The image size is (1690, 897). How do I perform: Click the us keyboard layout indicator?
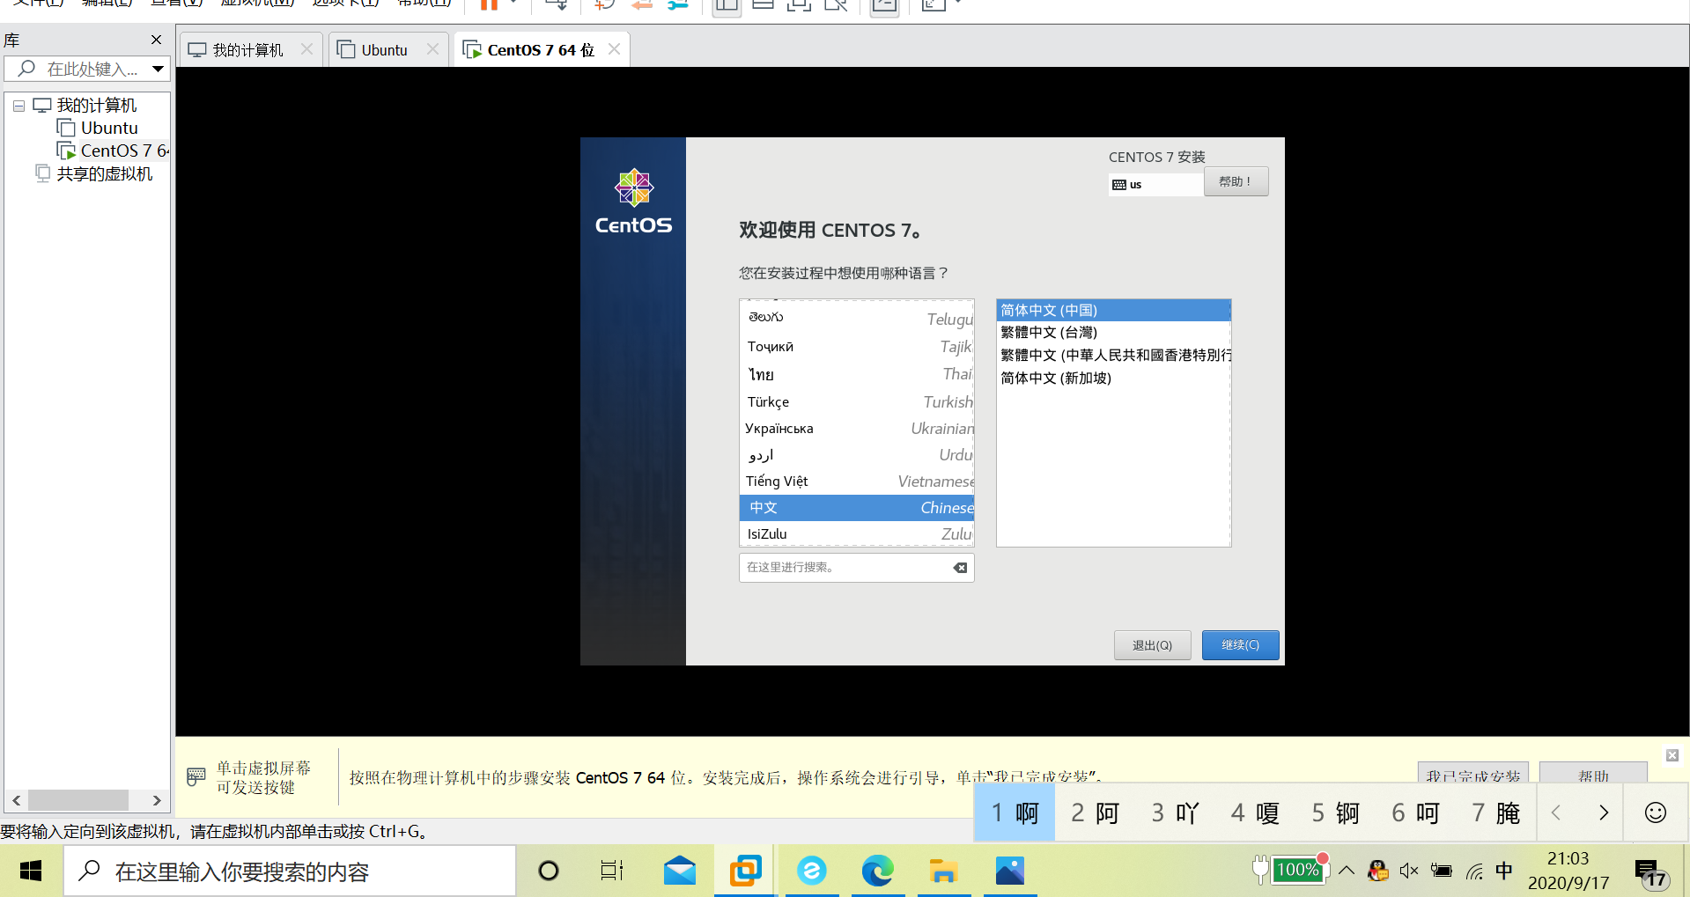point(1155,185)
